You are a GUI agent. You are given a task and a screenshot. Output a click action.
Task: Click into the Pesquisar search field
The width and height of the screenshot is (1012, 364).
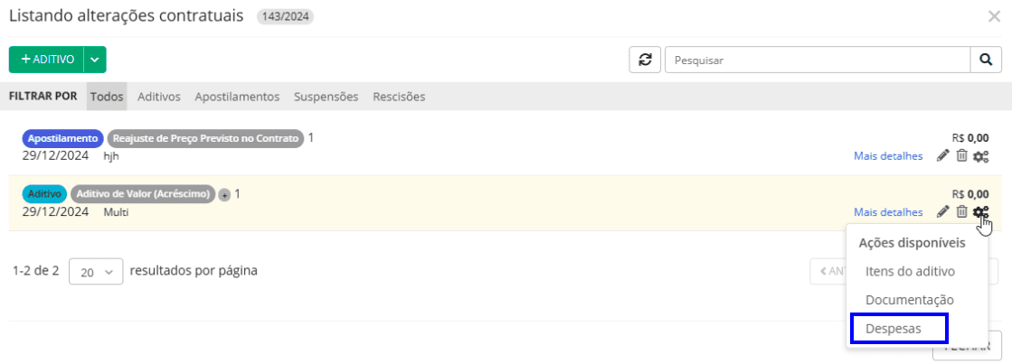pos(817,60)
